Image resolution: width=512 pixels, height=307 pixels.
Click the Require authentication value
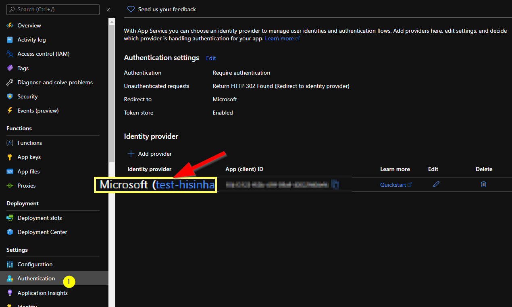tap(241, 73)
